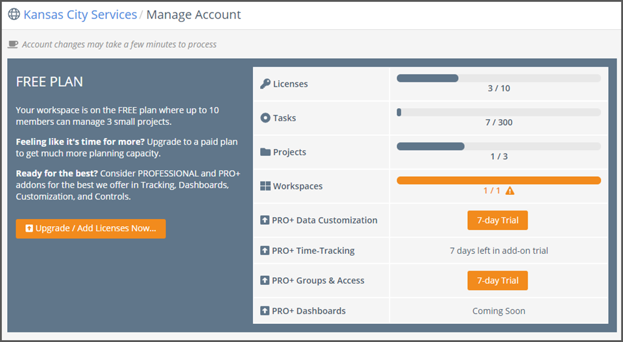
Task: Open the Kansas City Services workspace link
Action: coord(80,14)
